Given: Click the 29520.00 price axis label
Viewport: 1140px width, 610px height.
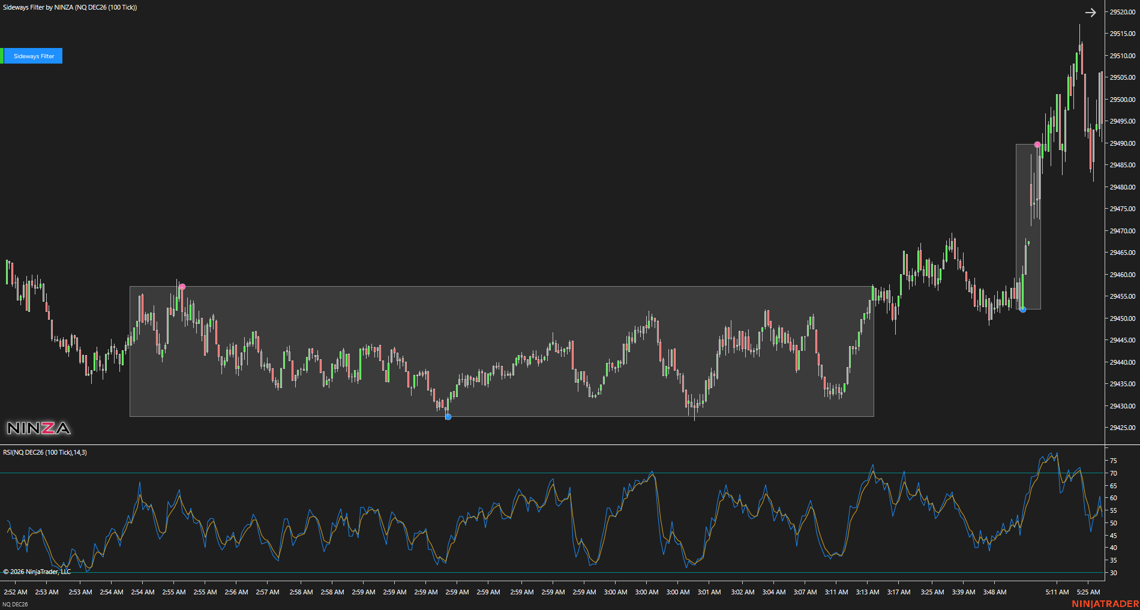Looking at the screenshot, I should click(x=1123, y=12).
